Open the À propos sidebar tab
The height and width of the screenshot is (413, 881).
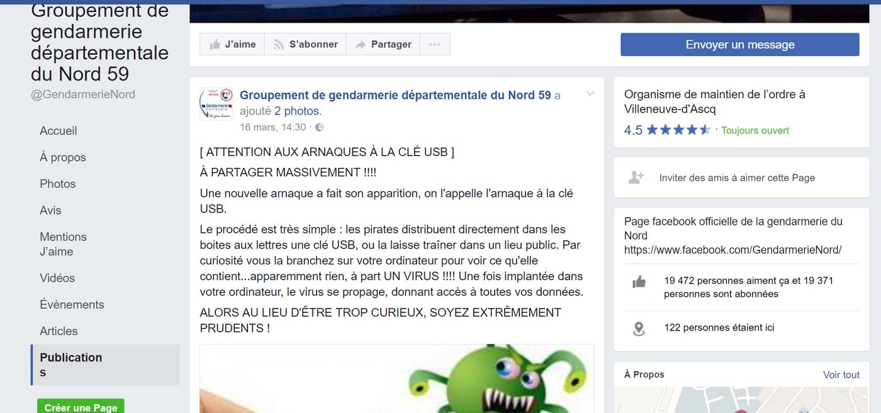(x=63, y=157)
